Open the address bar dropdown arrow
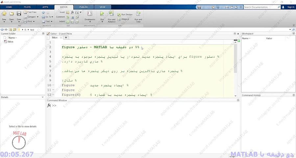296x158 pixels. click(290, 30)
